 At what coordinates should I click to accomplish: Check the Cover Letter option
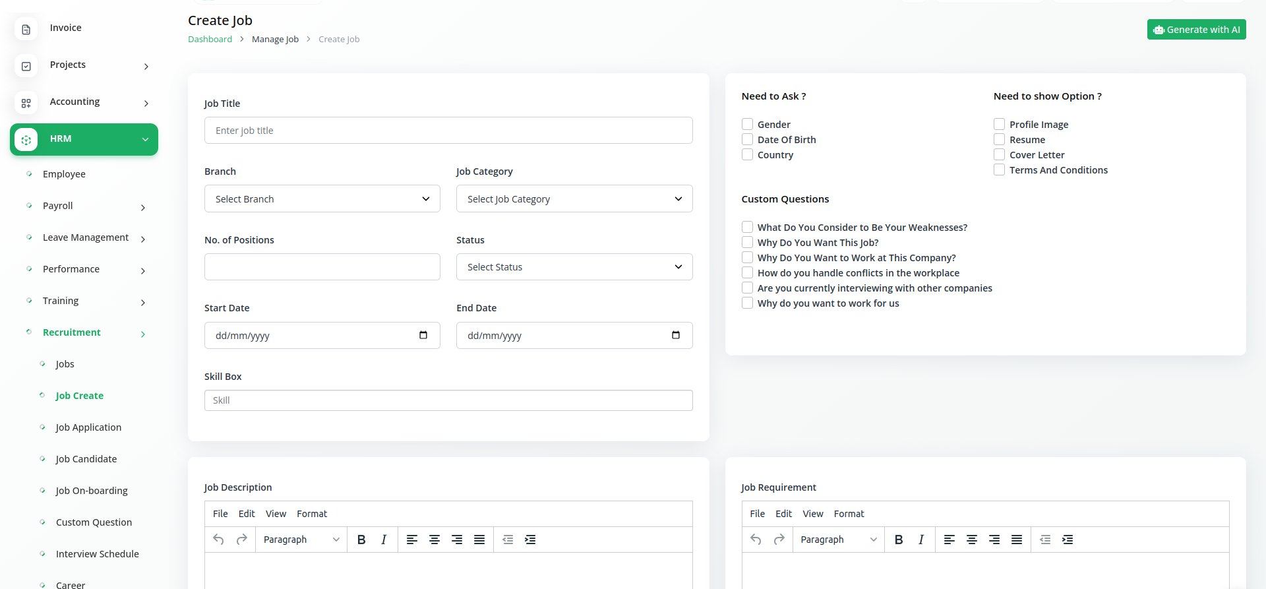click(999, 154)
